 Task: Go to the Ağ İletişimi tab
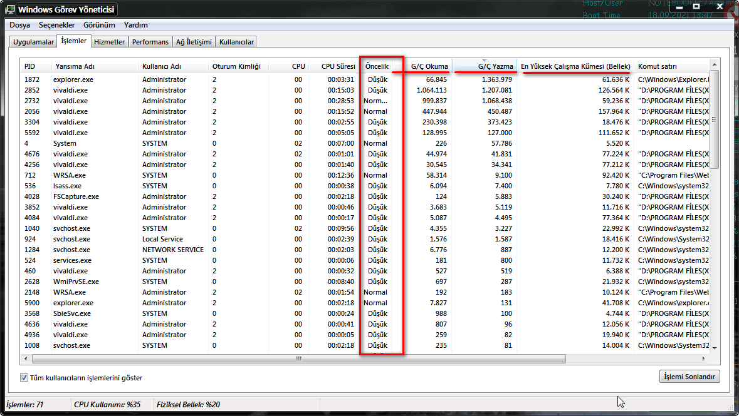[194, 42]
